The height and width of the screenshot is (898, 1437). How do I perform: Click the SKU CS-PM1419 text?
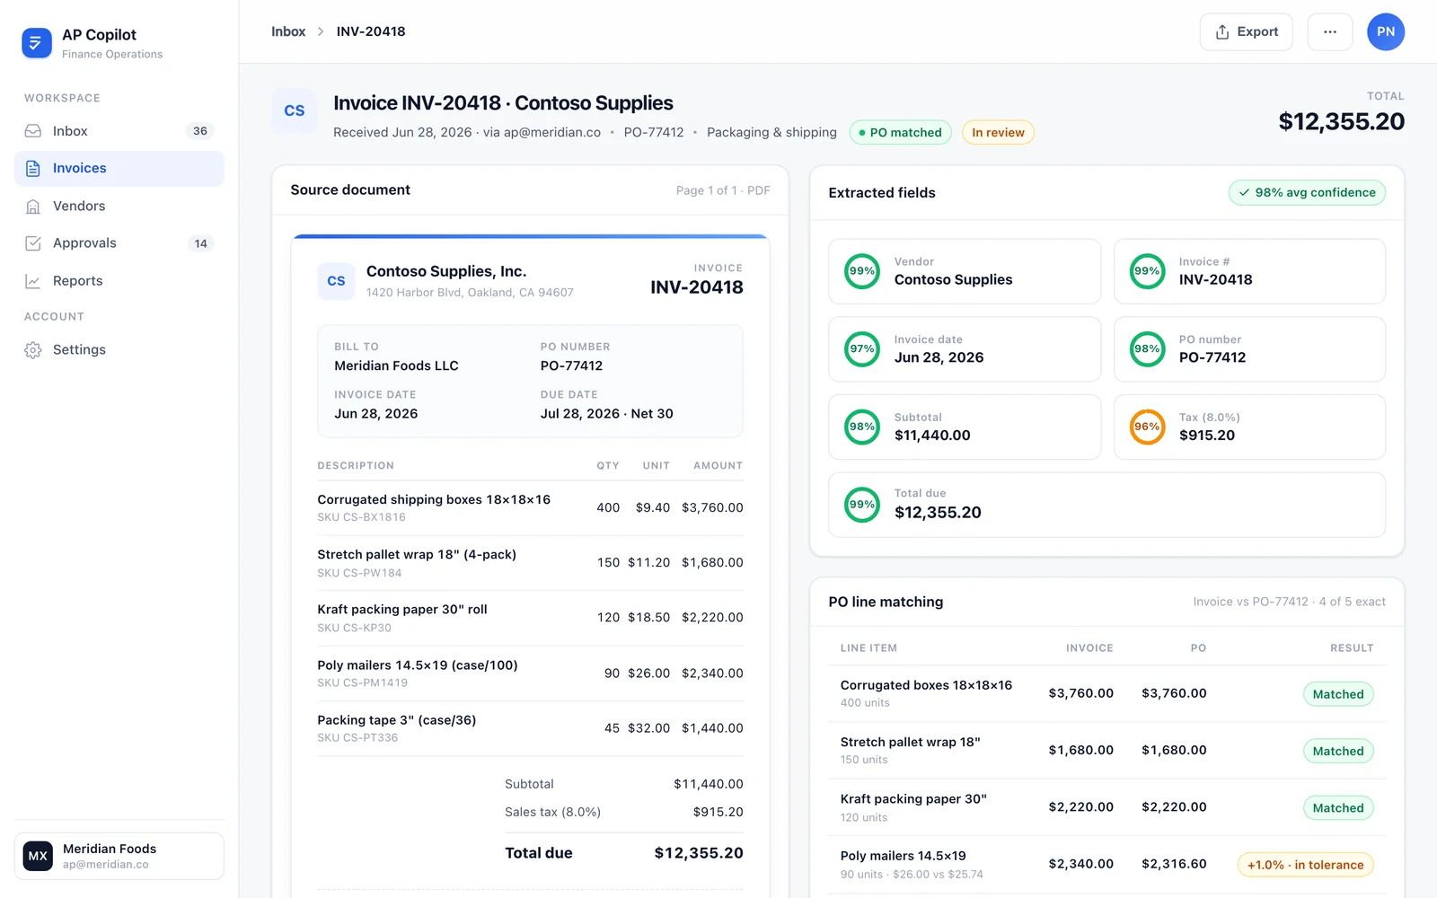pyautogui.click(x=362, y=683)
